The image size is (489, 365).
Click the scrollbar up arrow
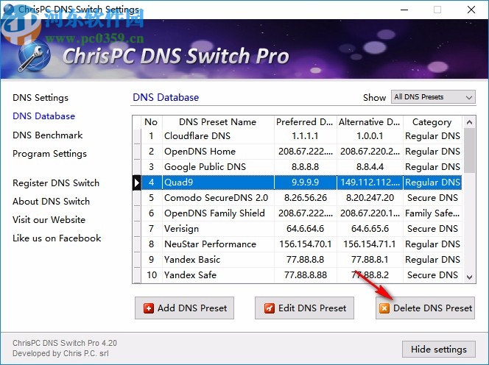click(469, 122)
